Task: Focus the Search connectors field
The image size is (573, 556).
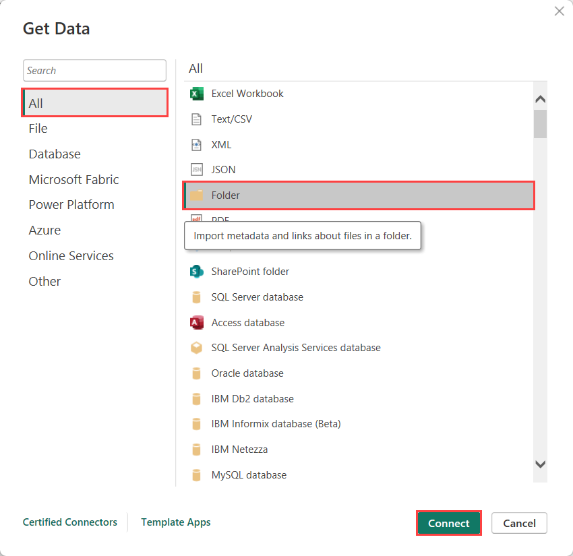Action: 94,71
